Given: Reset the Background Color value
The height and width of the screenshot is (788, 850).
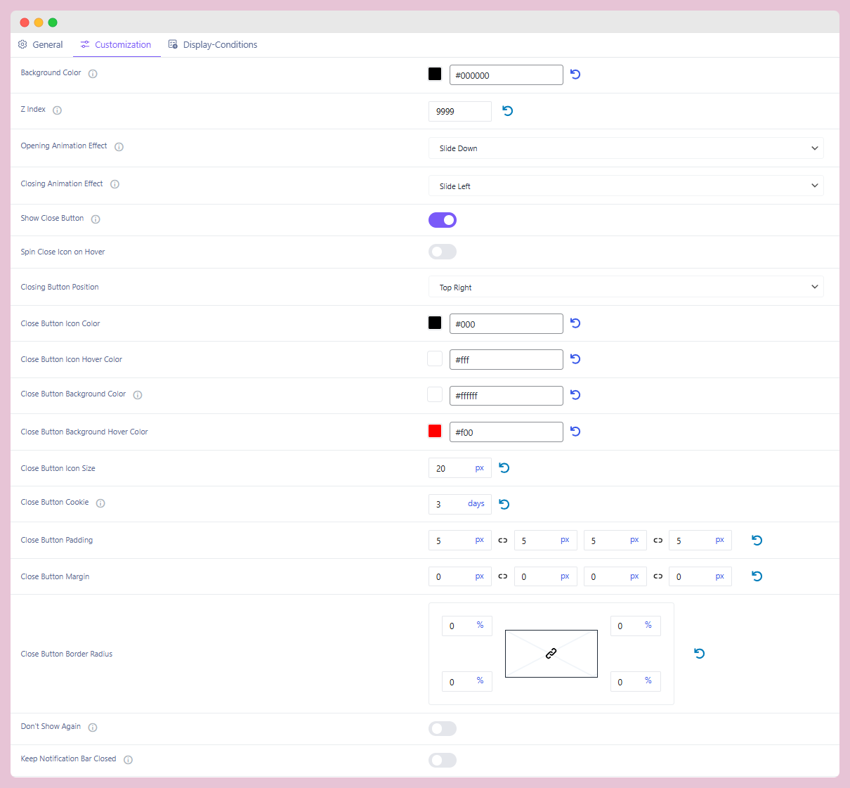Looking at the screenshot, I should [x=575, y=75].
